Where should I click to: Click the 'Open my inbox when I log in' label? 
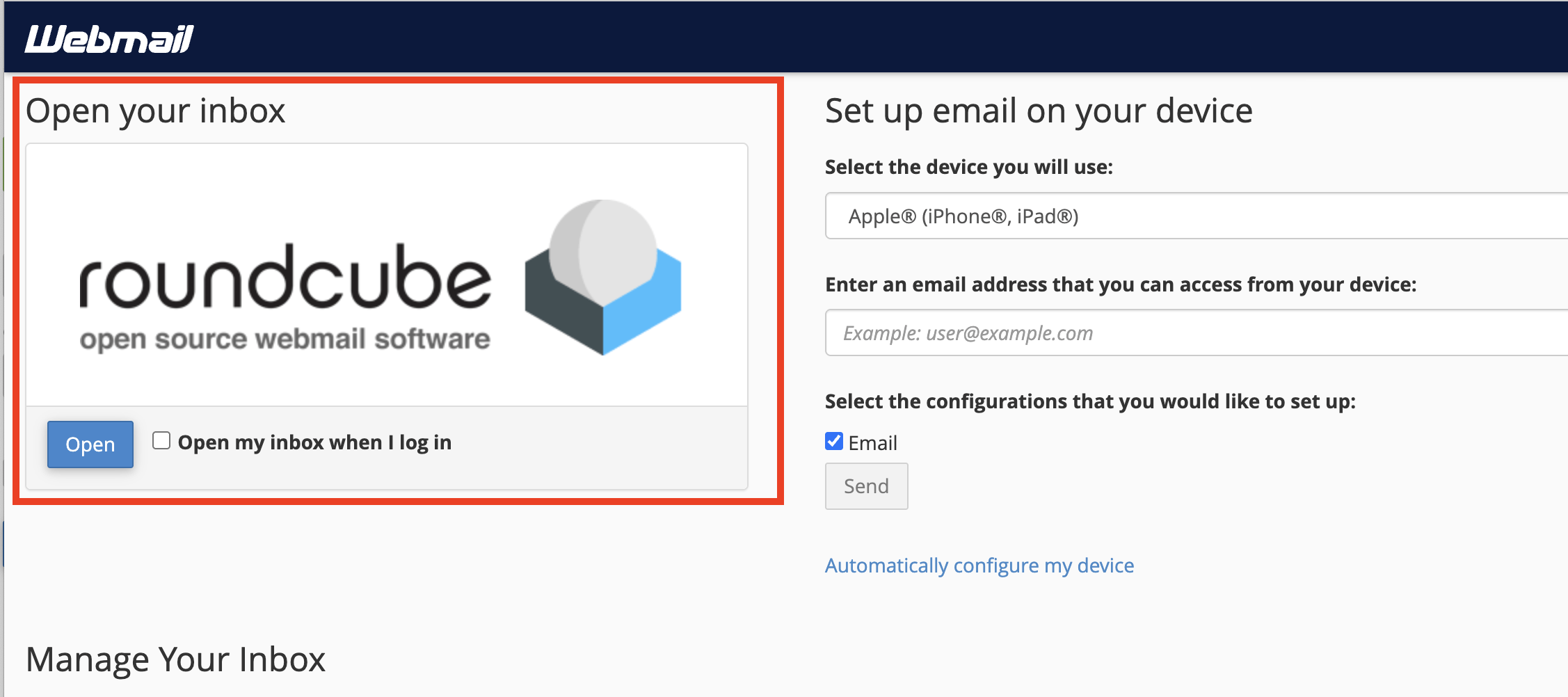(314, 442)
